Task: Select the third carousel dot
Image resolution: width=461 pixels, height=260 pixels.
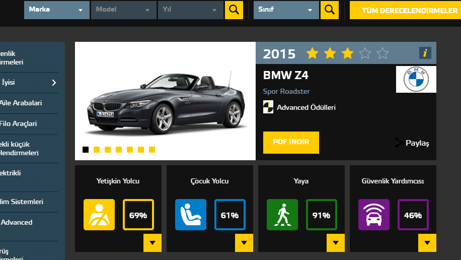Action: tap(108, 150)
